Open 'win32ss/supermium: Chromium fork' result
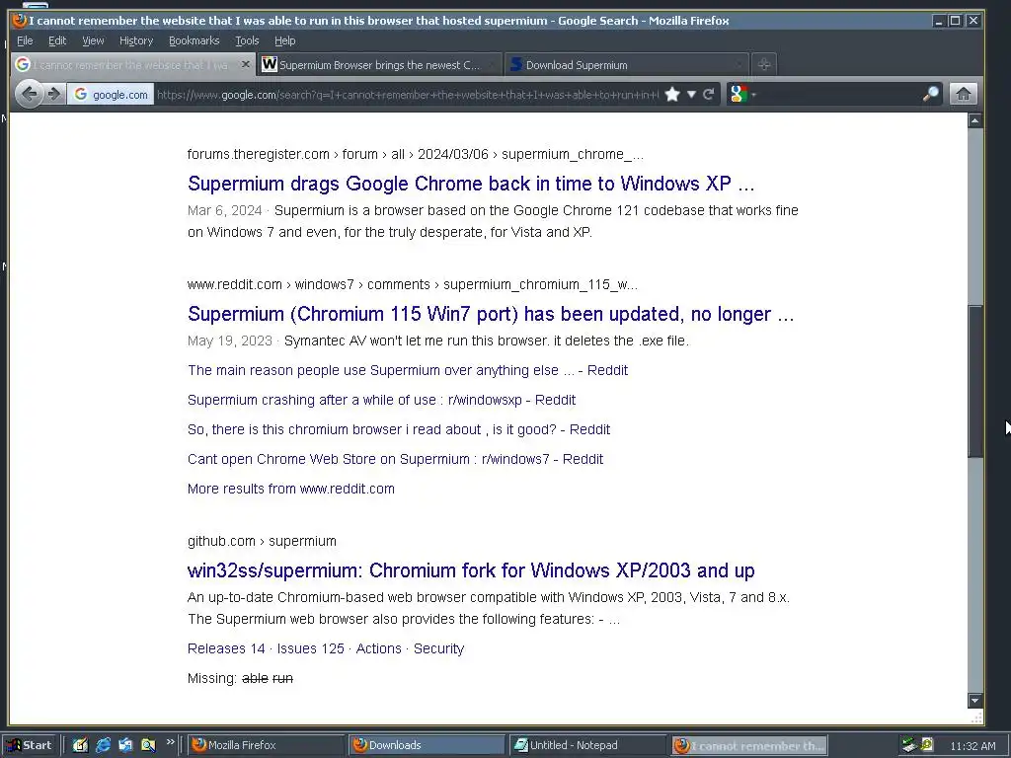Viewport: 1011px width, 758px height. [471, 570]
